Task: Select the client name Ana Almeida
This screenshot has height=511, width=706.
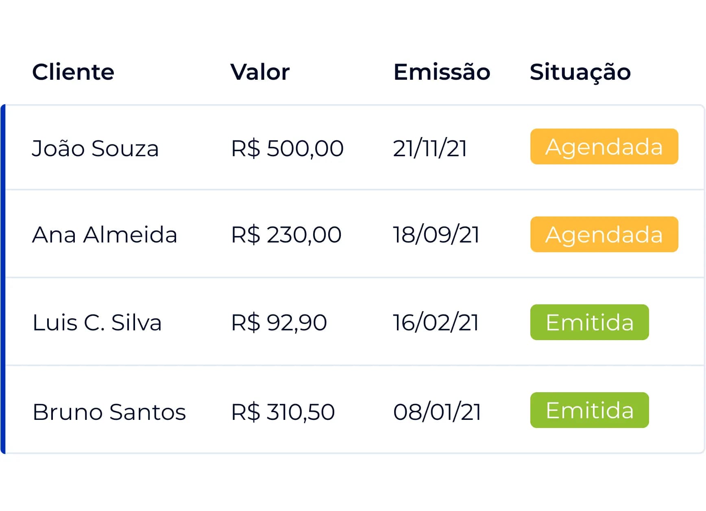Action: pos(105,234)
